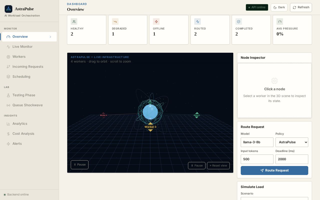
Task: Click the Refresh button
Action: click(x=301, y=7)
